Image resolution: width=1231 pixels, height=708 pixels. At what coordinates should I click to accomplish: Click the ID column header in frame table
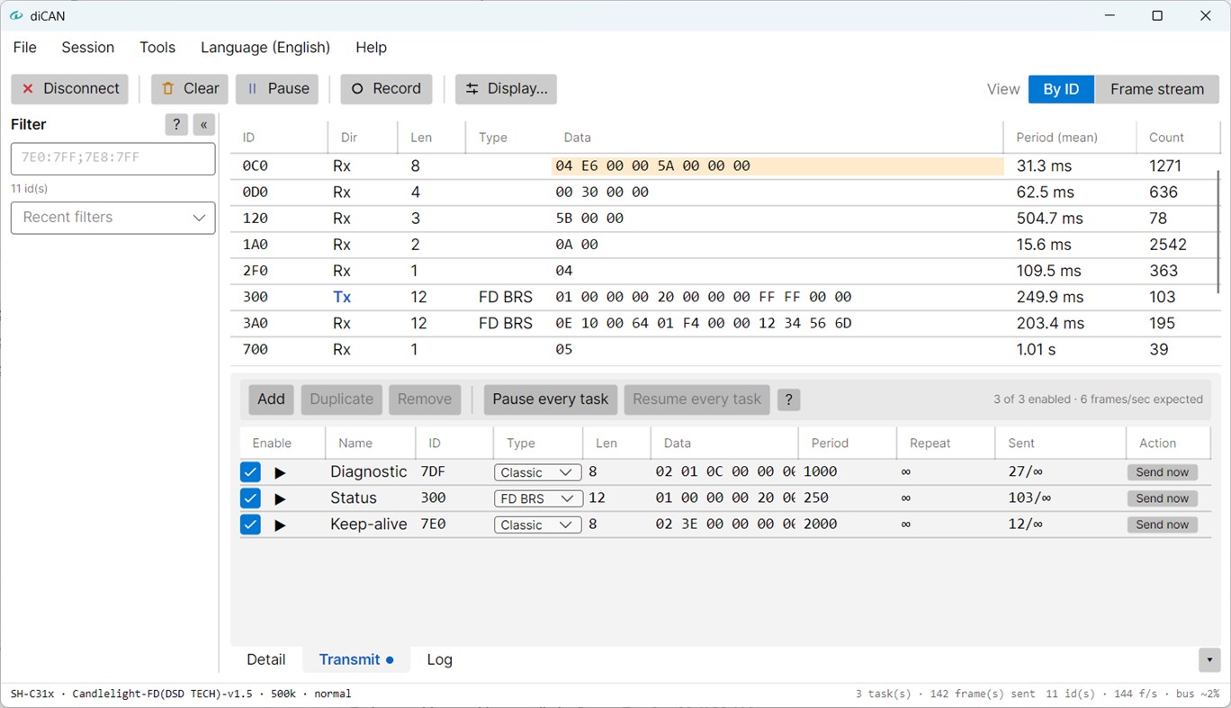click(x=248, y=138)
